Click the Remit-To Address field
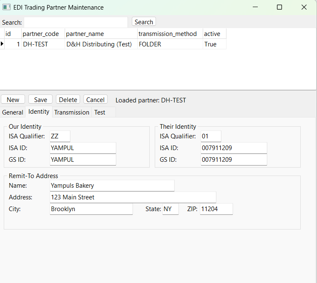The height and width of the screenshot is (283, 317). (133, 197)
